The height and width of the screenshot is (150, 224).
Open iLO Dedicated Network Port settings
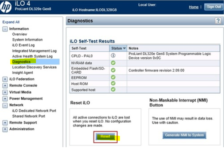[34, 111]
